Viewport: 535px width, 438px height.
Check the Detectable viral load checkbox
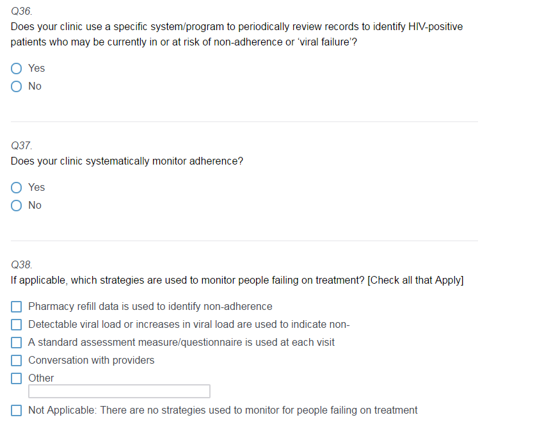[17, 325]
